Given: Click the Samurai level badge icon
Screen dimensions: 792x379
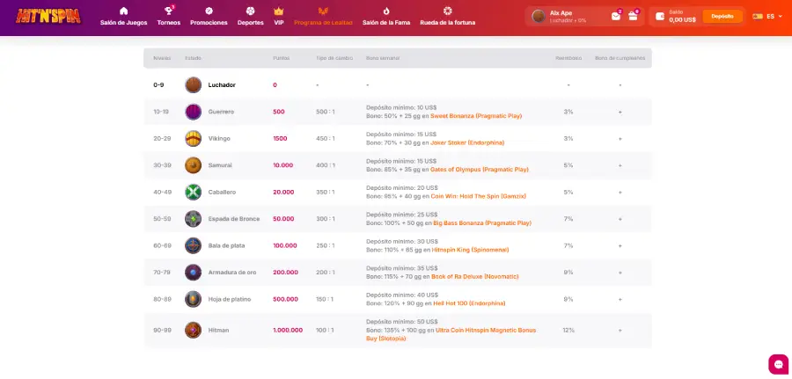Looking at the screenshot, I should click(x=193, y=165).
